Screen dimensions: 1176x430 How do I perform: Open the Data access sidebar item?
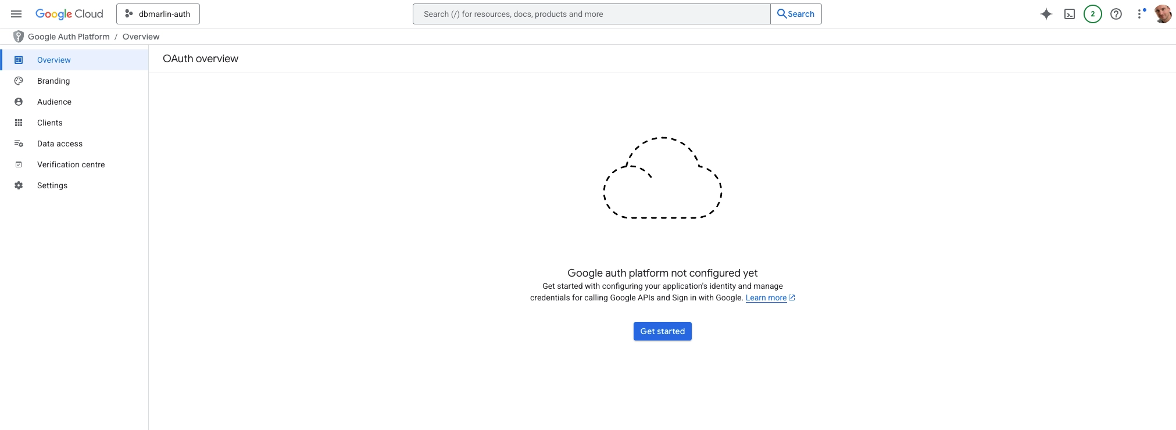click(74, 144)
